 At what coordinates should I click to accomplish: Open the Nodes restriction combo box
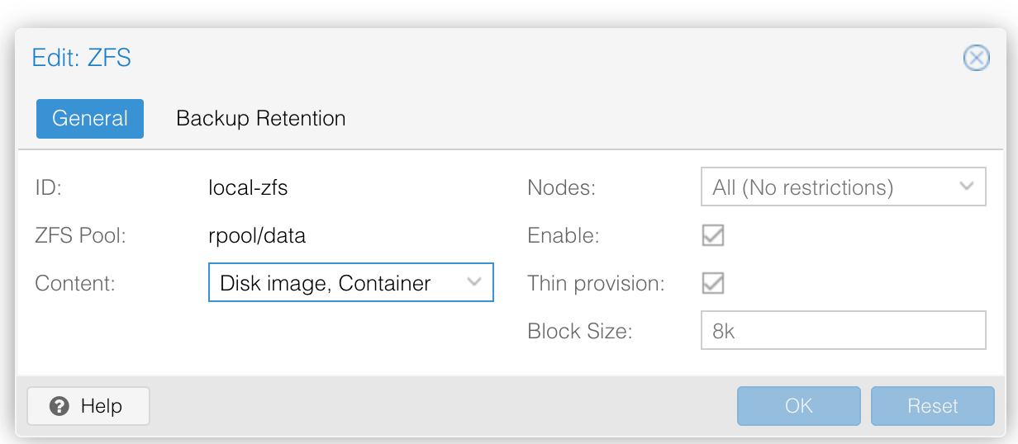pos(830,187)
